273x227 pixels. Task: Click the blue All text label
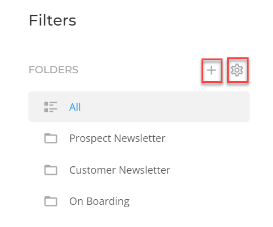click(x=75, y=107)
